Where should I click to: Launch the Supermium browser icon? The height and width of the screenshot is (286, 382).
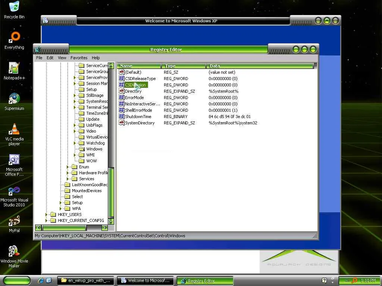point(14,98)
